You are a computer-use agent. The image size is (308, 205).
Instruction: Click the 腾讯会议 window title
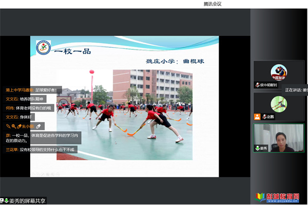(x=213, y=4)
